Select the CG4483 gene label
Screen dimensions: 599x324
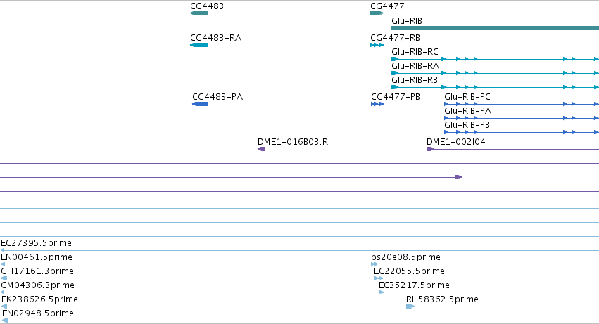pyautogui.click(x=207, y=6)
